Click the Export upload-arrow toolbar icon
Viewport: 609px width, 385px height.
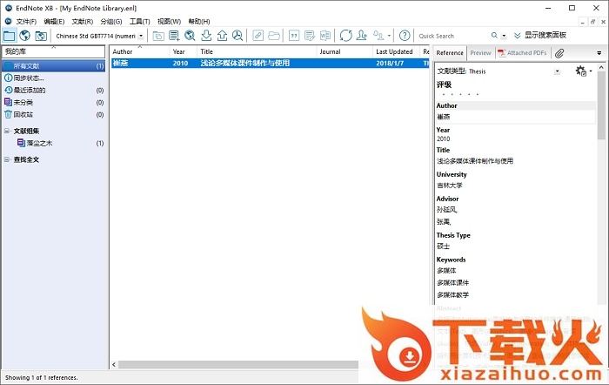[223, 36]
